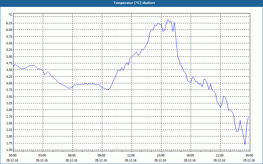Click the 4,25 y-axis value

click(9, 77)
